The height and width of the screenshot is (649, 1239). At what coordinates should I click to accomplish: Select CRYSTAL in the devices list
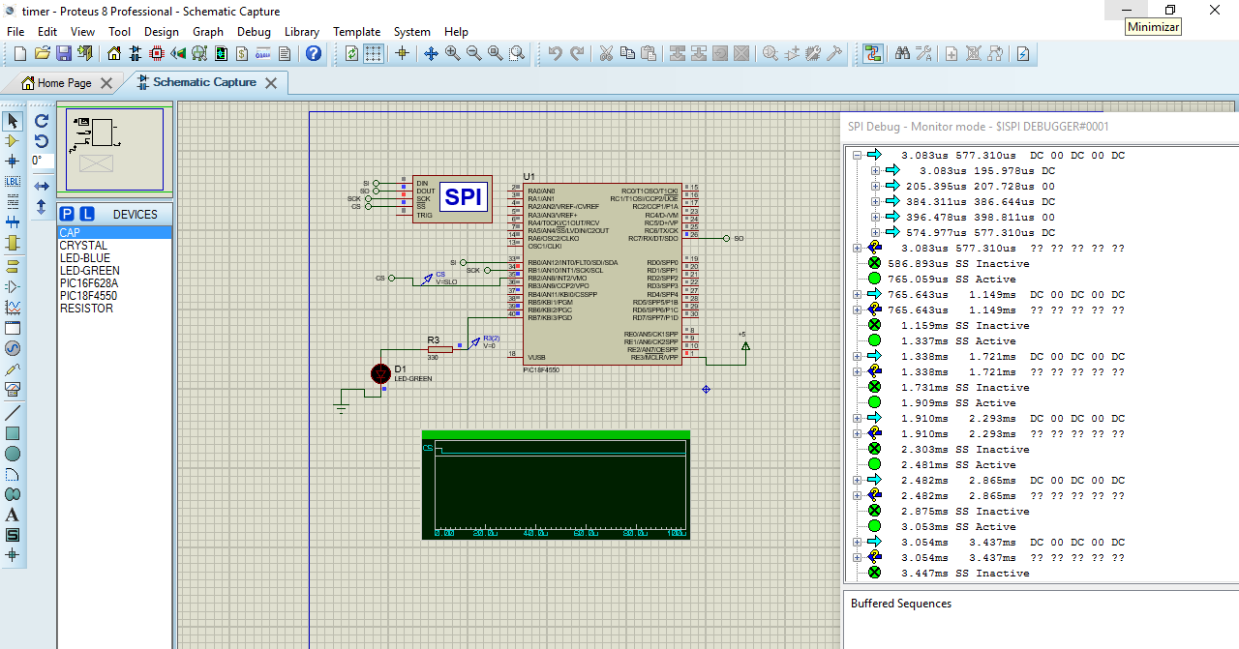tap(83, 246)
